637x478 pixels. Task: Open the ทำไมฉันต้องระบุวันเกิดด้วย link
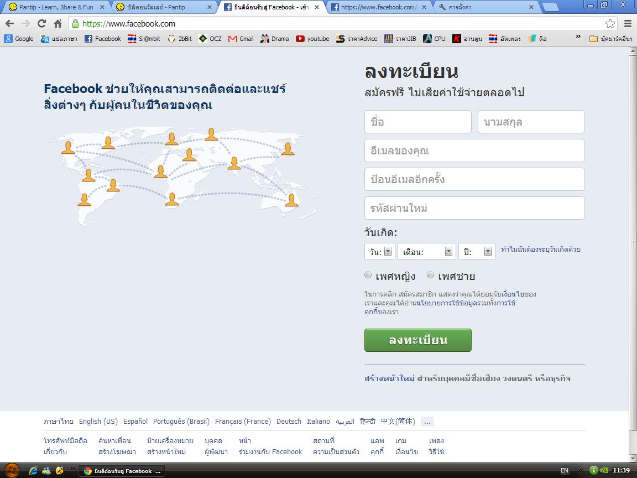tap(541, 250)
